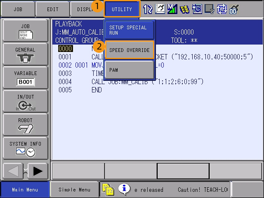Select job line 0002 MOVJ

tap(111, 65)
